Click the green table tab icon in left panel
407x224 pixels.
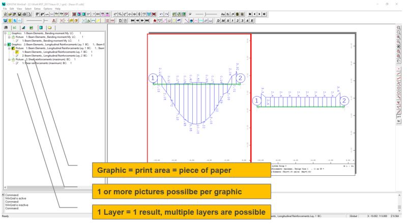point(31,28)
